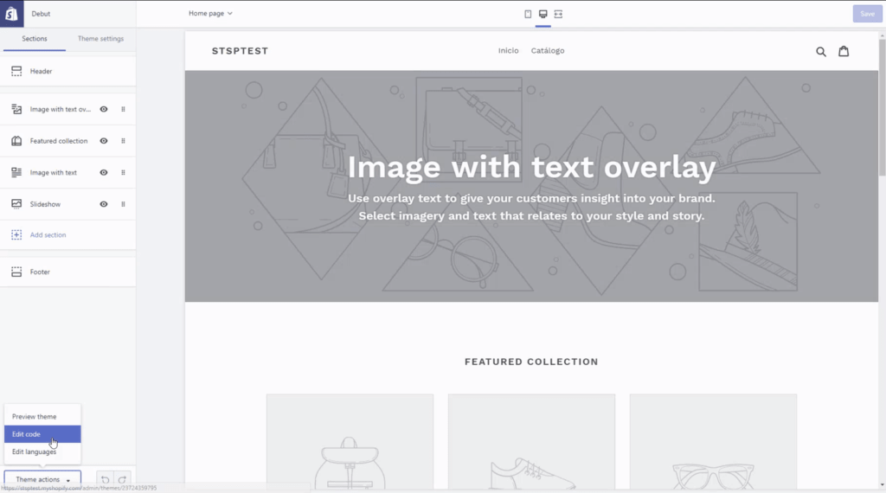Switch to the Sections tab
886x493 pixels.
coord(35,38)
